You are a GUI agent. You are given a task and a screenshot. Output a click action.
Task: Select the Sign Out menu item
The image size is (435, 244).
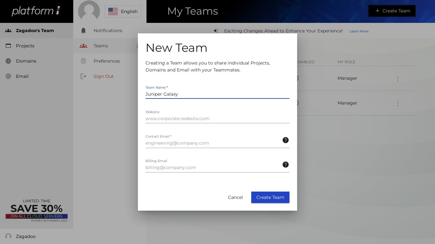[x=103, y=76]
